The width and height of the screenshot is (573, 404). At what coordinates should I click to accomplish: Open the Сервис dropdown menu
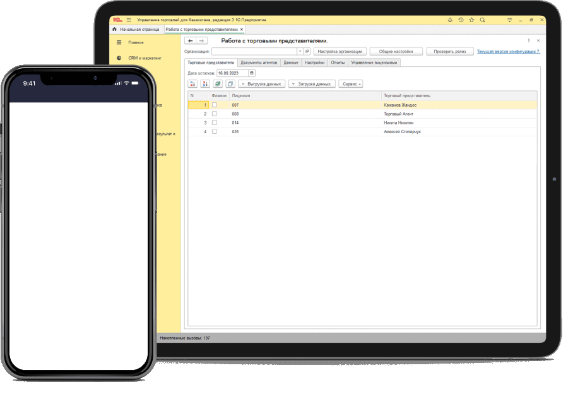352,84
